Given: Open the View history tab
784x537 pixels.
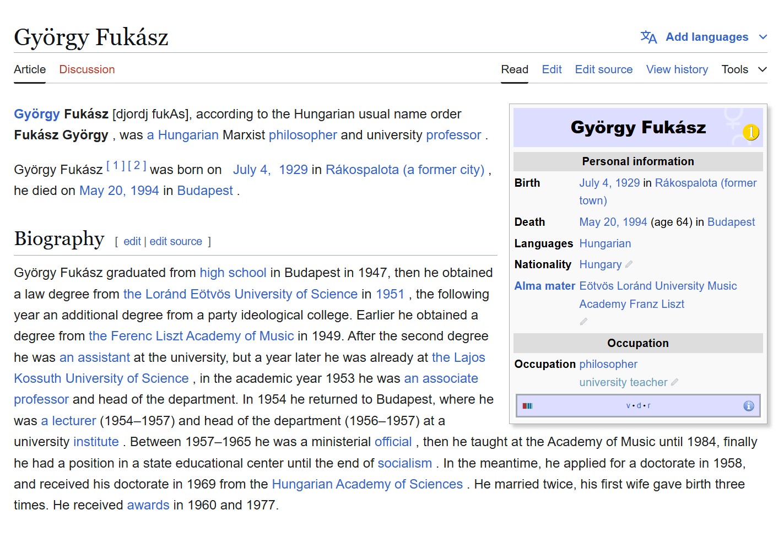Looking at the screenshot, I should pos(677,69).
